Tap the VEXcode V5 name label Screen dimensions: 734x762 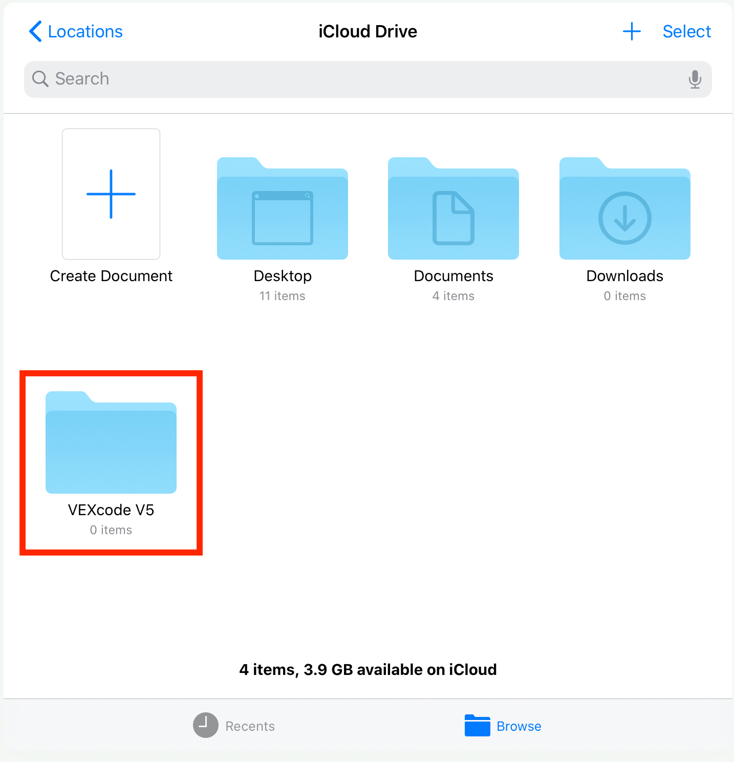point(111,510)
